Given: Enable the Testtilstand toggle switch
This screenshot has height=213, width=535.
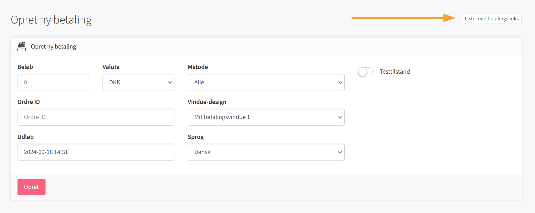Looking at the screenshot, I should tap(366, 72).
